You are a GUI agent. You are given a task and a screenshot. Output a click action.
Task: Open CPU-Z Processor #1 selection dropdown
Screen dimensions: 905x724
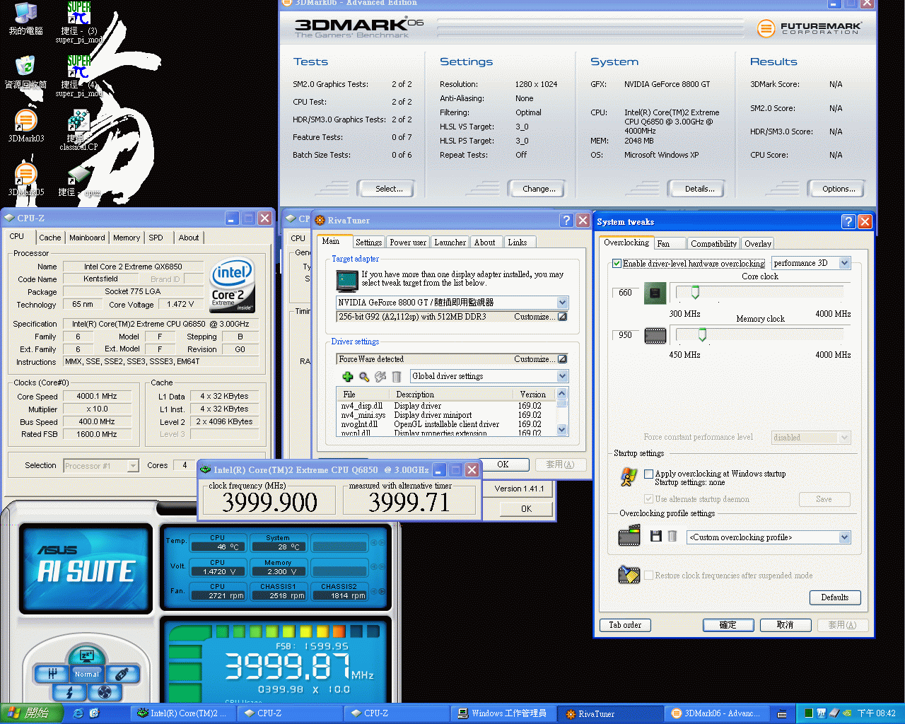pos(133,466)
